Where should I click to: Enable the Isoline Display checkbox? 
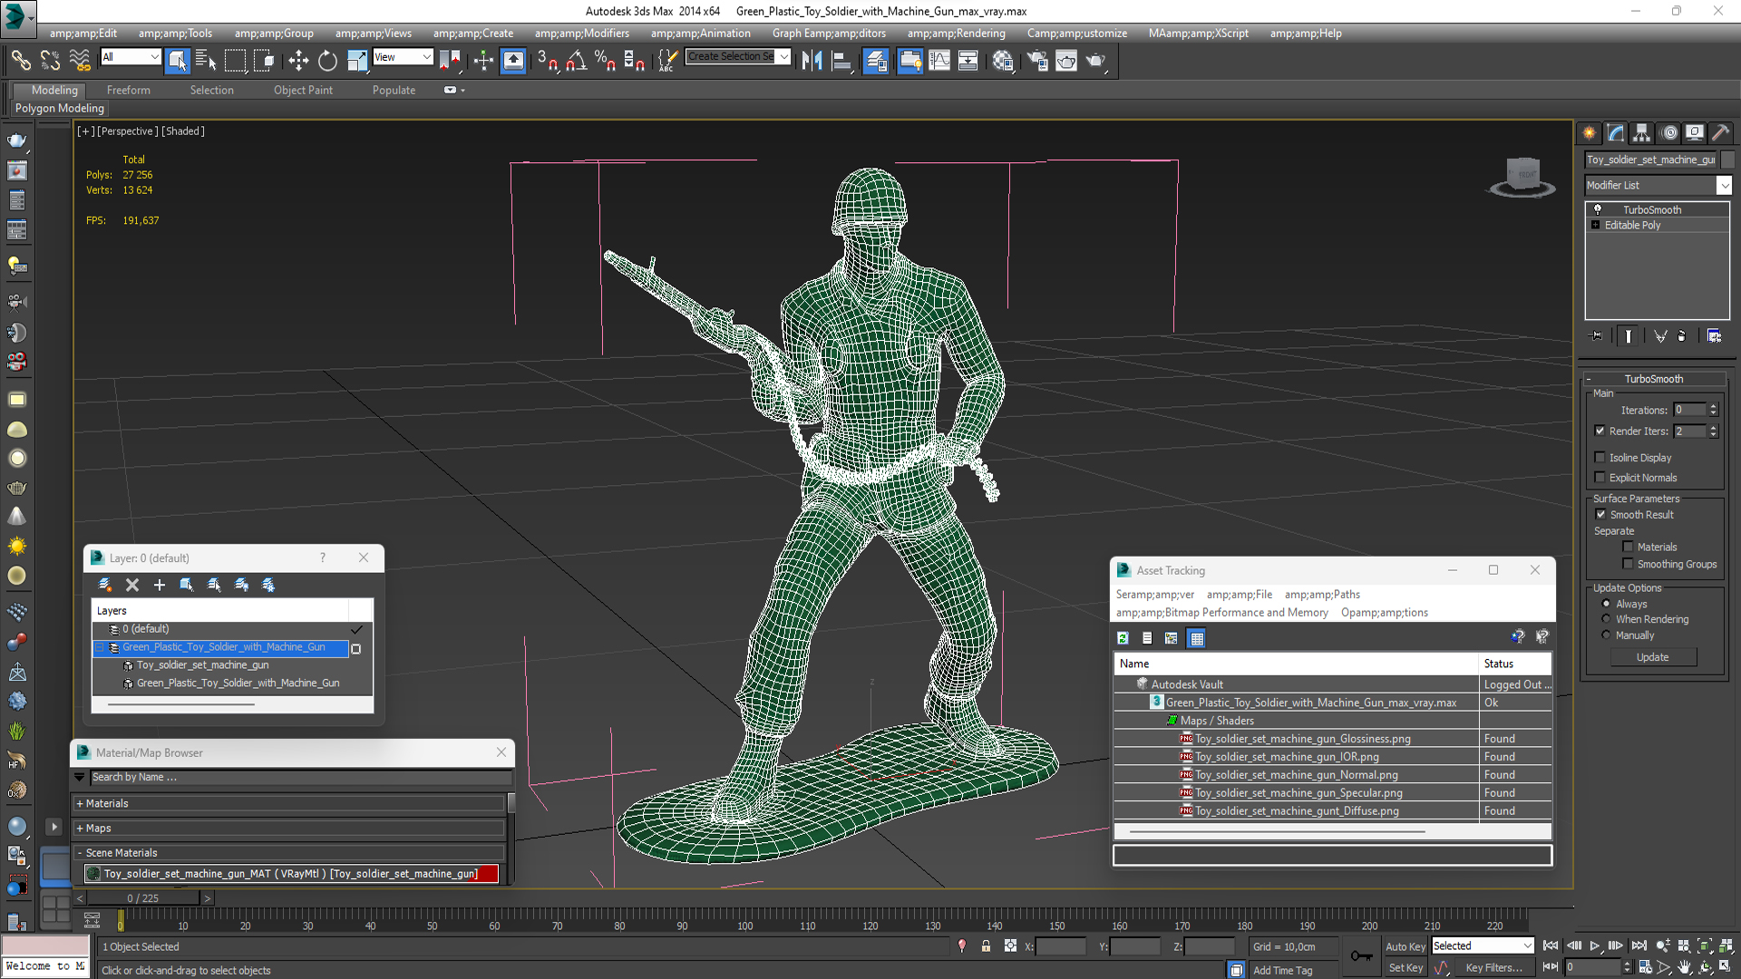1600,458
